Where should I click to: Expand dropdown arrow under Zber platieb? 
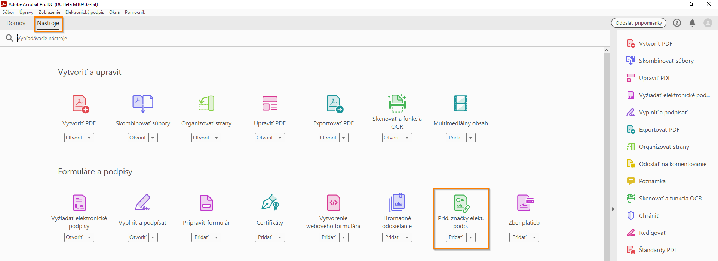pyautogui.click(x=534, y=237)
